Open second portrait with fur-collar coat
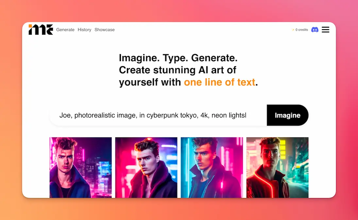The height and width of the screenshot is (220, 358). pos(146,167)
